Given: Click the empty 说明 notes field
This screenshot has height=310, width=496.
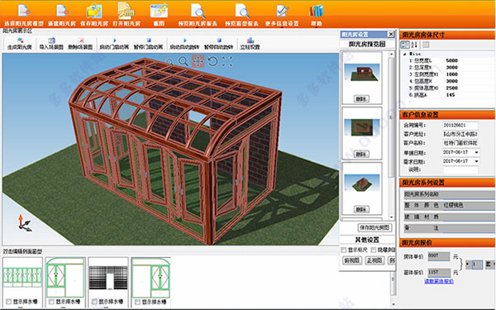Looking at the screenshot, I should [x=460, y=169].
